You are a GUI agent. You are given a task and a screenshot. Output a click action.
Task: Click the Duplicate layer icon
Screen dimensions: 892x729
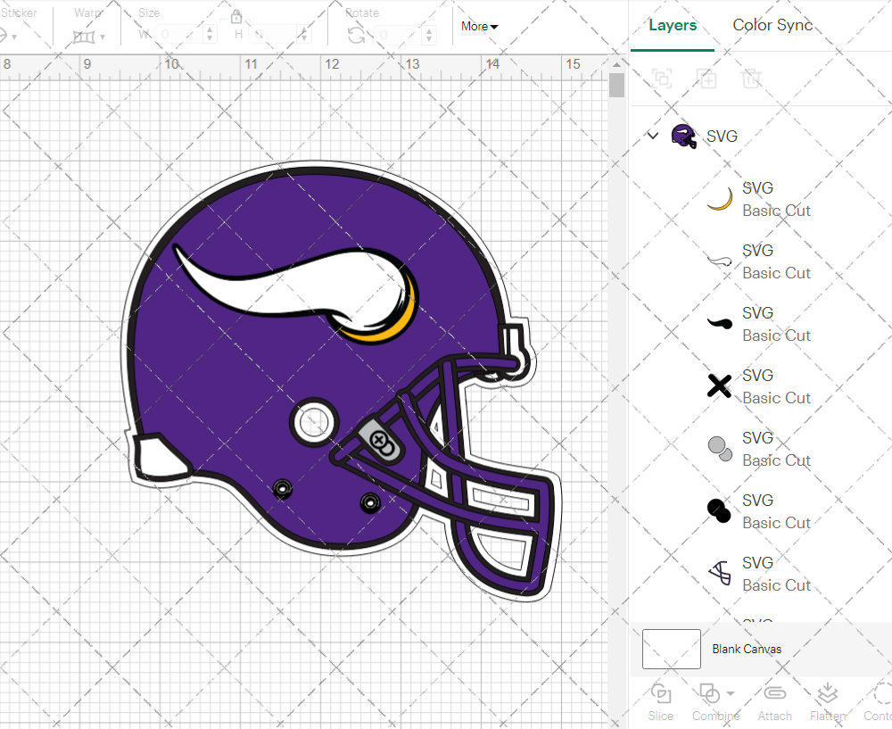point(706,78)
